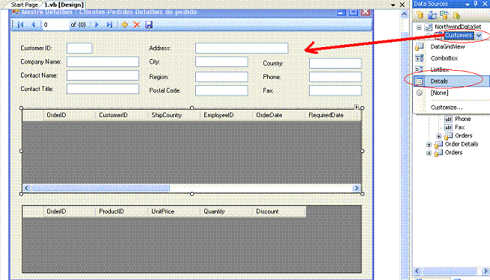Click the Move First navigator button
This screenshot has width=490, height=280.
click(x=21, y=25)
